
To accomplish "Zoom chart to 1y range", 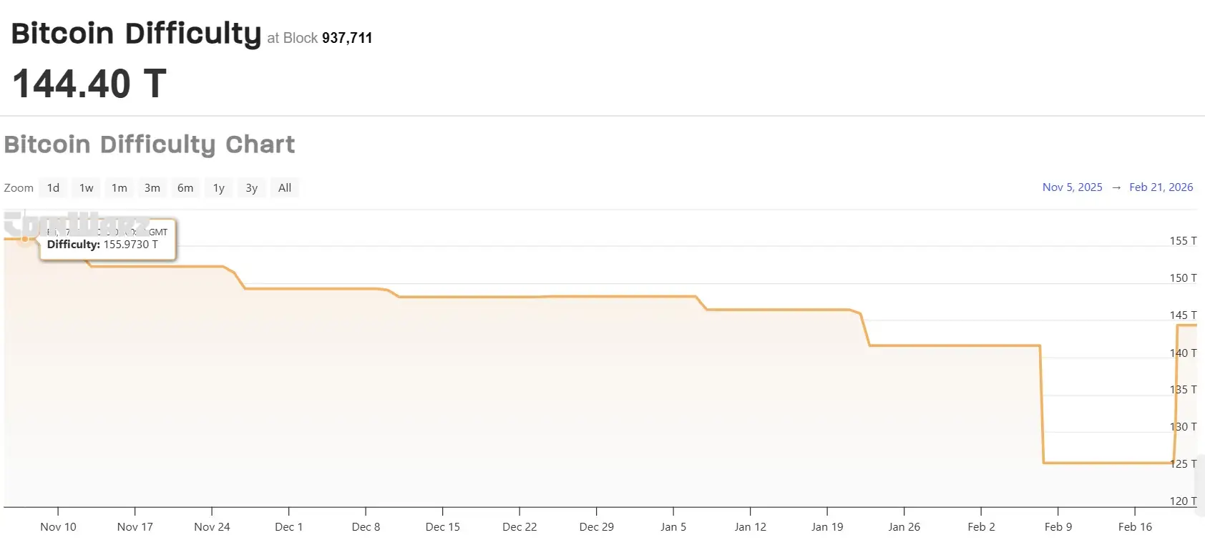I will (219, 188).
